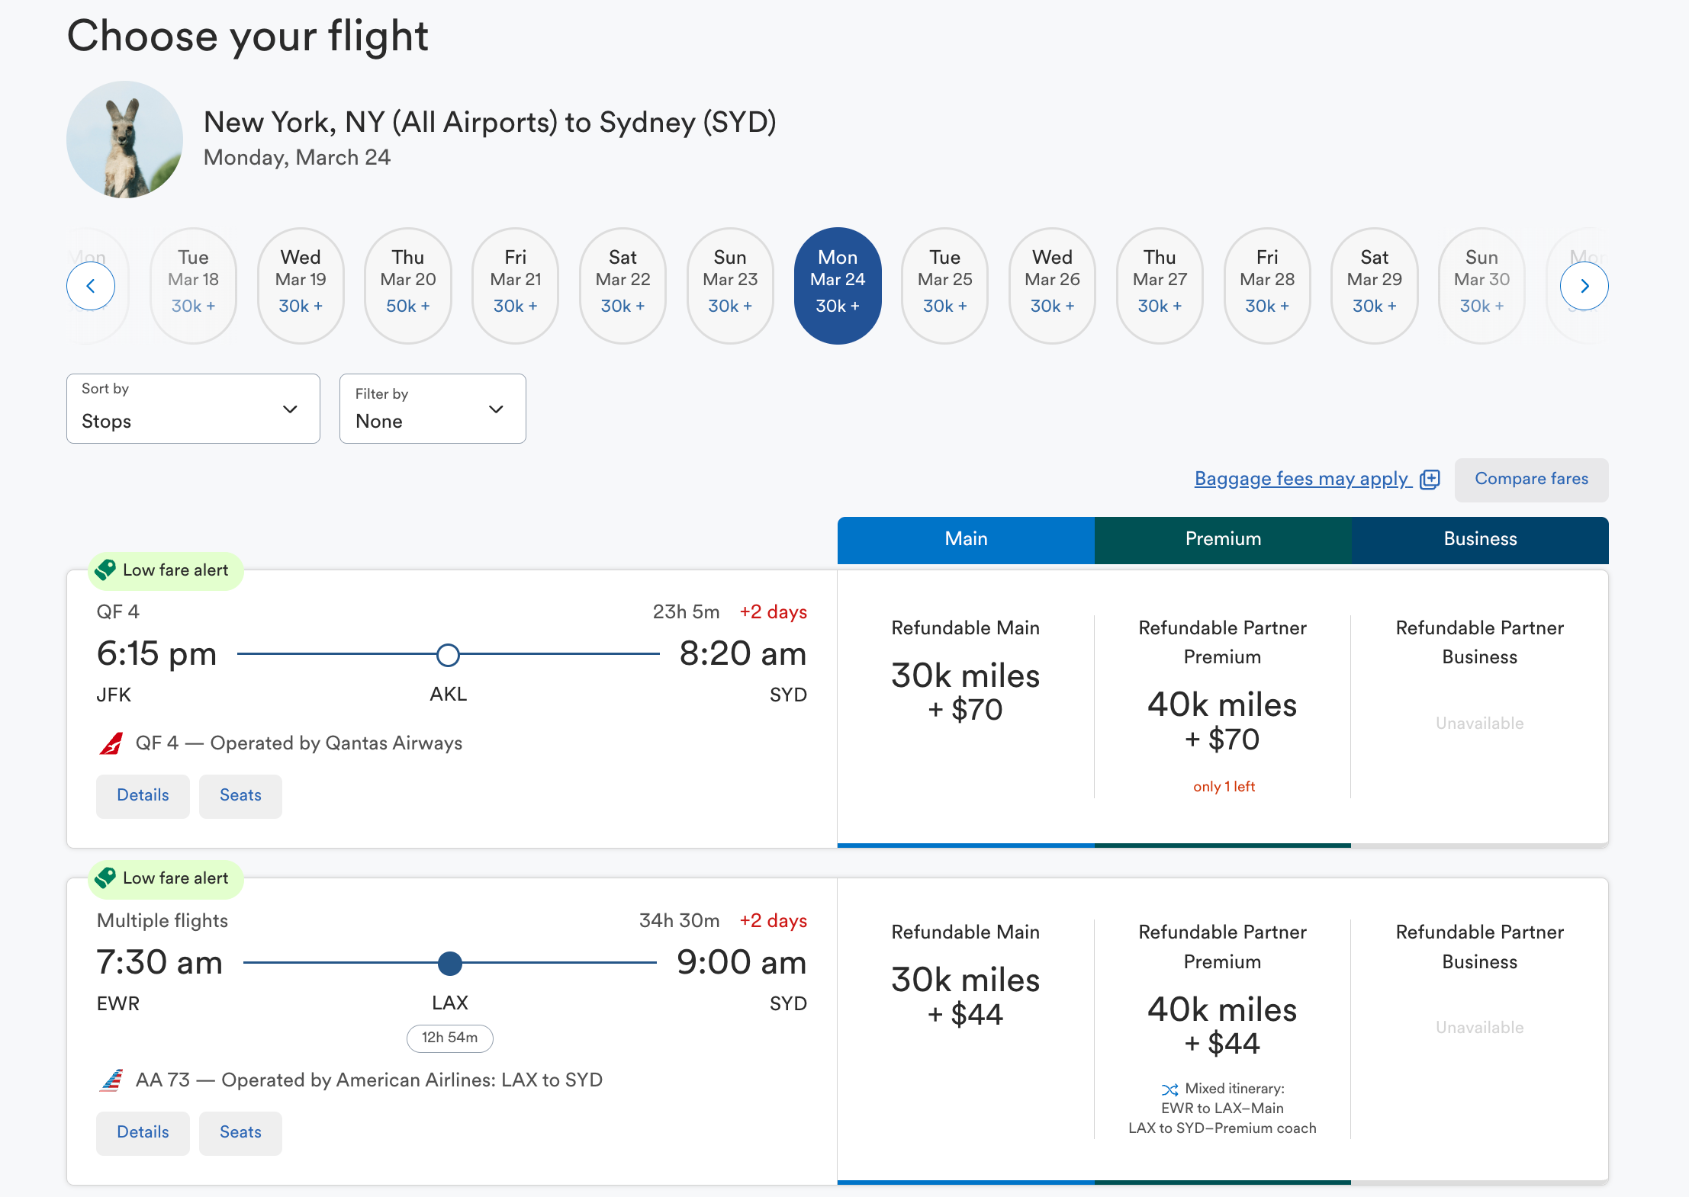Image resolution: width=1689 pixels, height=1197 pixels.
Task: Click 'Choose your flight' heading
Action: (248, 36)
